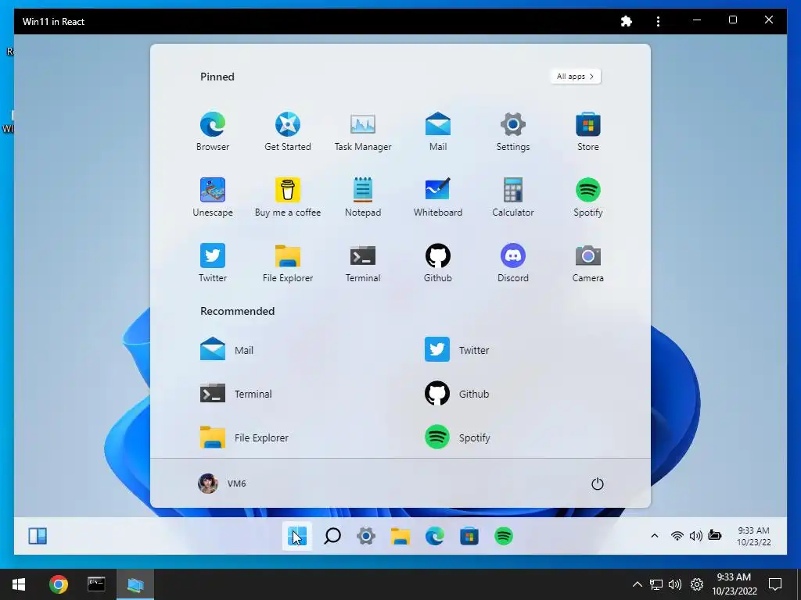
Task: Click the host tray settings gear icon
Action: coord(697,584)
